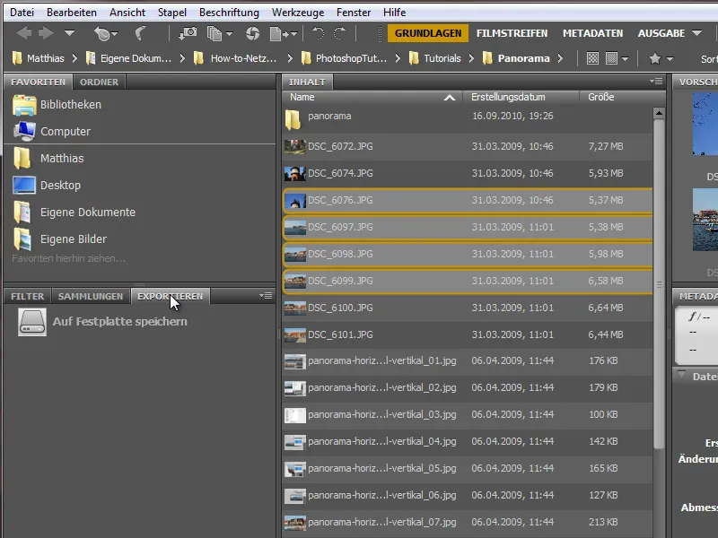Go to Tutorials folder in path bar
718x538 pixels.
pos(442,58)
